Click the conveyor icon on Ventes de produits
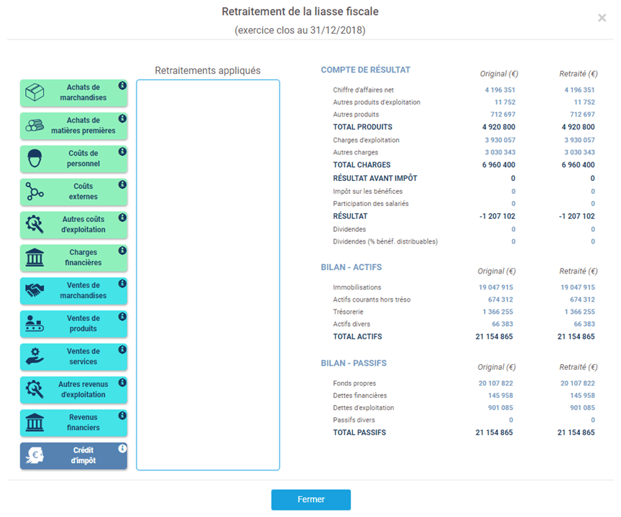 [34, 323]
